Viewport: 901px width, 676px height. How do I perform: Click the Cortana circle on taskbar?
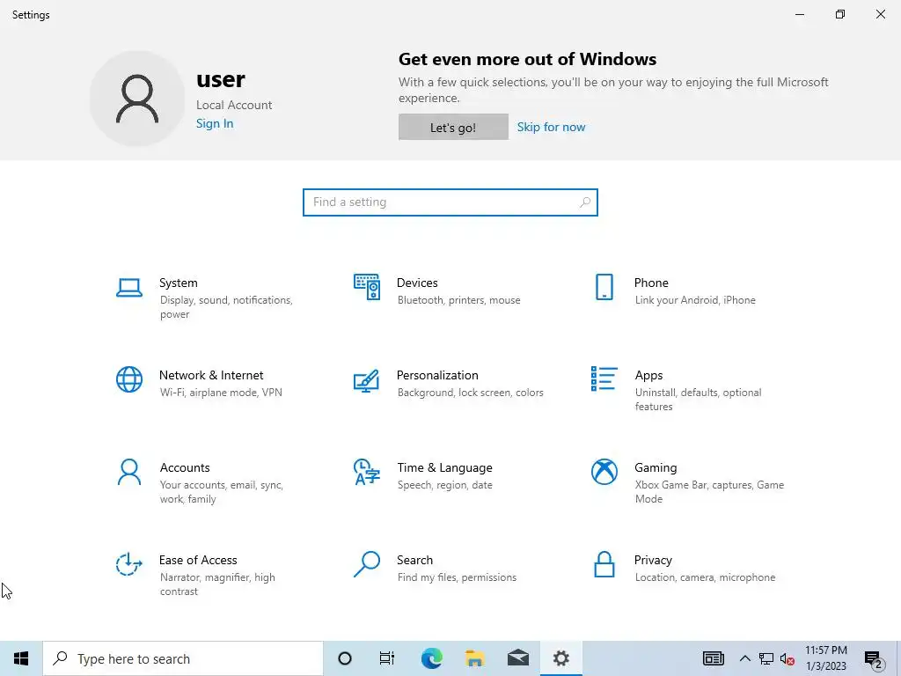tap(344, 658)
